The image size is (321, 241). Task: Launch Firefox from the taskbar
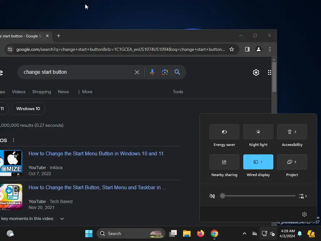click(x=200, y=233)
